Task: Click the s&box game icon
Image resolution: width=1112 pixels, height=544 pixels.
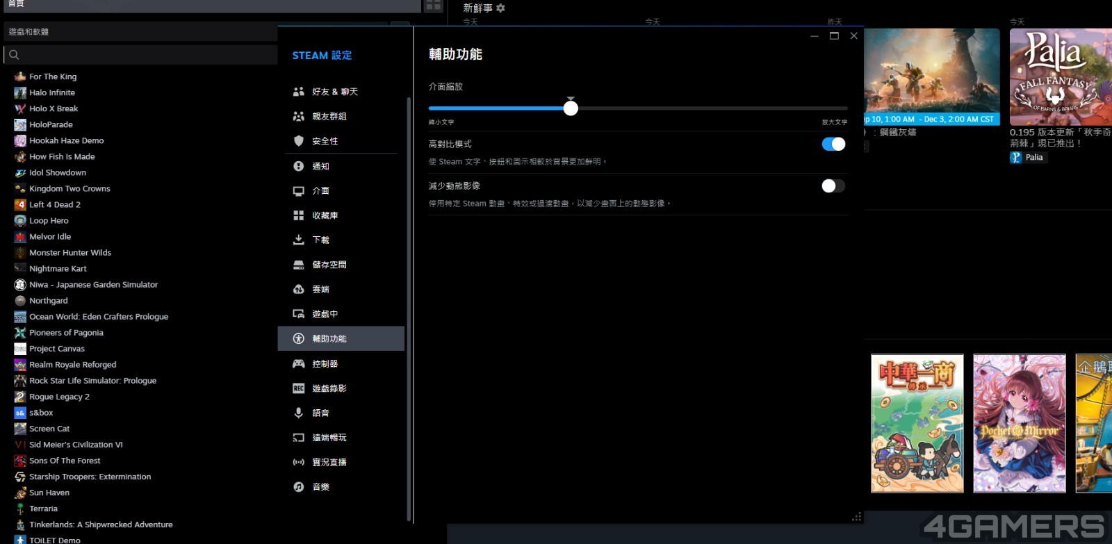Action: pyautogui.click(x=20, y=412)
